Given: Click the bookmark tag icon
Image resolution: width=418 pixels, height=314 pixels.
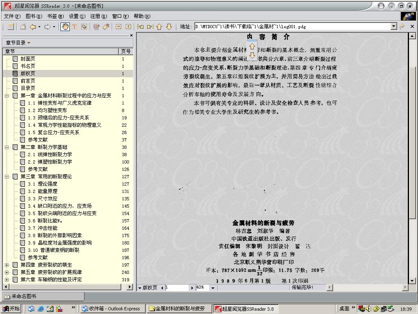Looking at the screenshot, I should coord(106,27).
